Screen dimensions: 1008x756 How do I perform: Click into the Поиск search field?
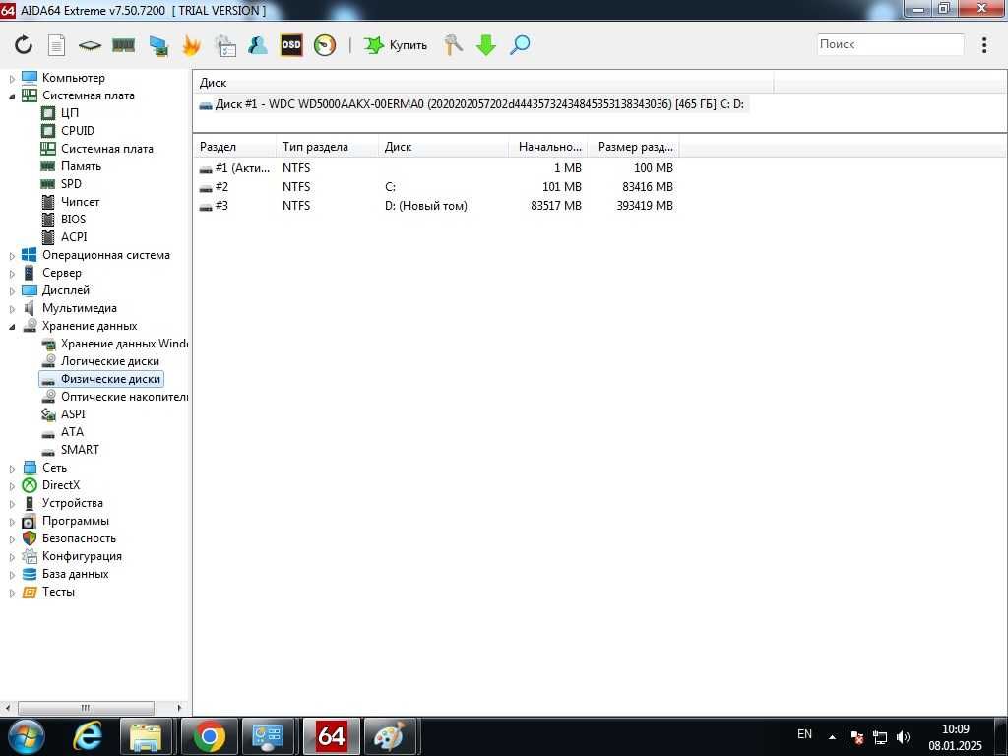[890, 44]
